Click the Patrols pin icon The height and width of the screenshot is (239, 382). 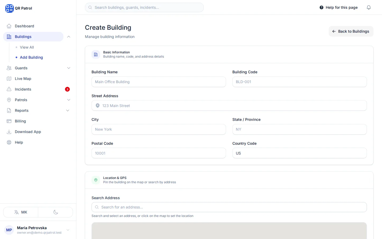tap(9, 100)
